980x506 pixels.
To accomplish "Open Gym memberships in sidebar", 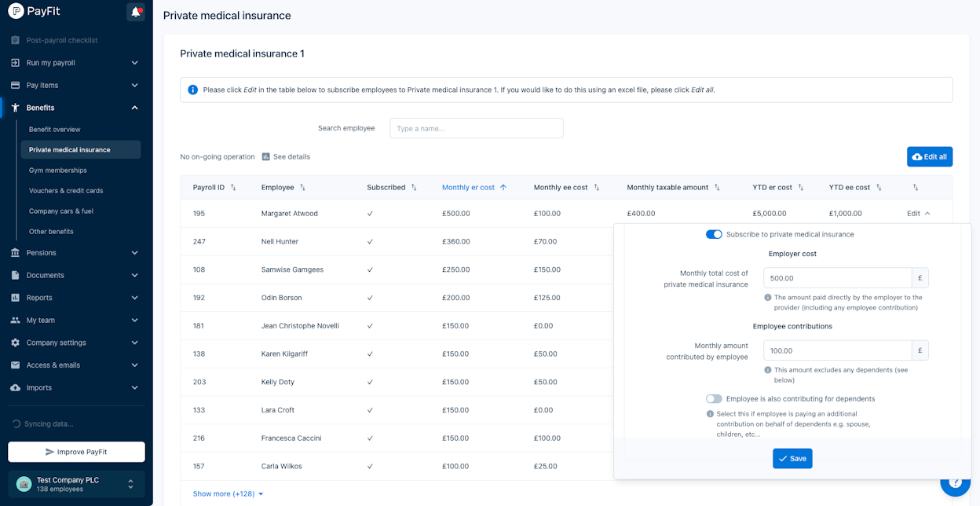I will pos(58,170).
